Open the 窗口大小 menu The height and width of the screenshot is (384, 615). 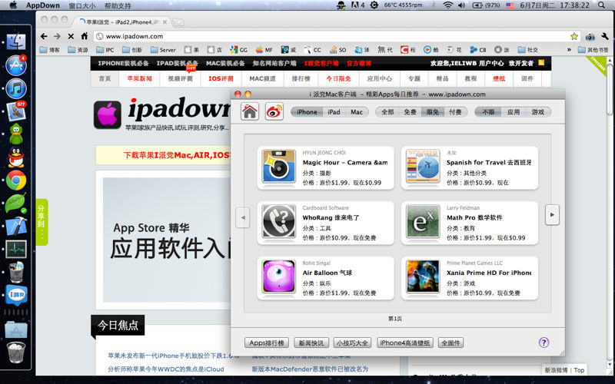point(82,5)
